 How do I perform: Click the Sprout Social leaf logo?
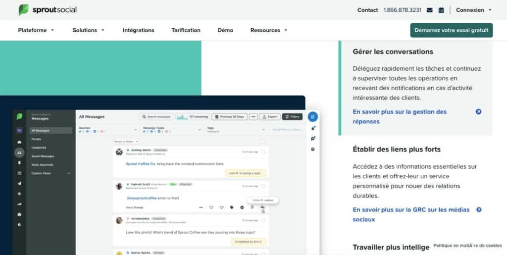[x=24, y=10]
